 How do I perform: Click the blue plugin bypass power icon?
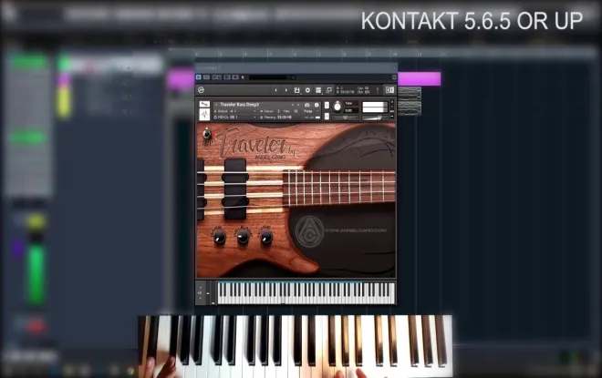click(x=199, y=77)
